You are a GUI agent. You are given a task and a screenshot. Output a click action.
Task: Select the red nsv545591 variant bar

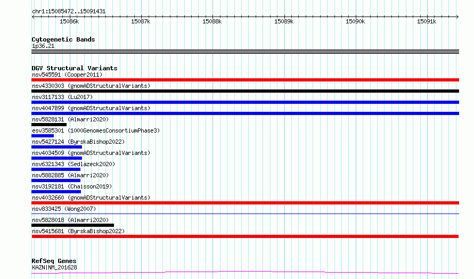pyautogui.click(x=245, y=80)
